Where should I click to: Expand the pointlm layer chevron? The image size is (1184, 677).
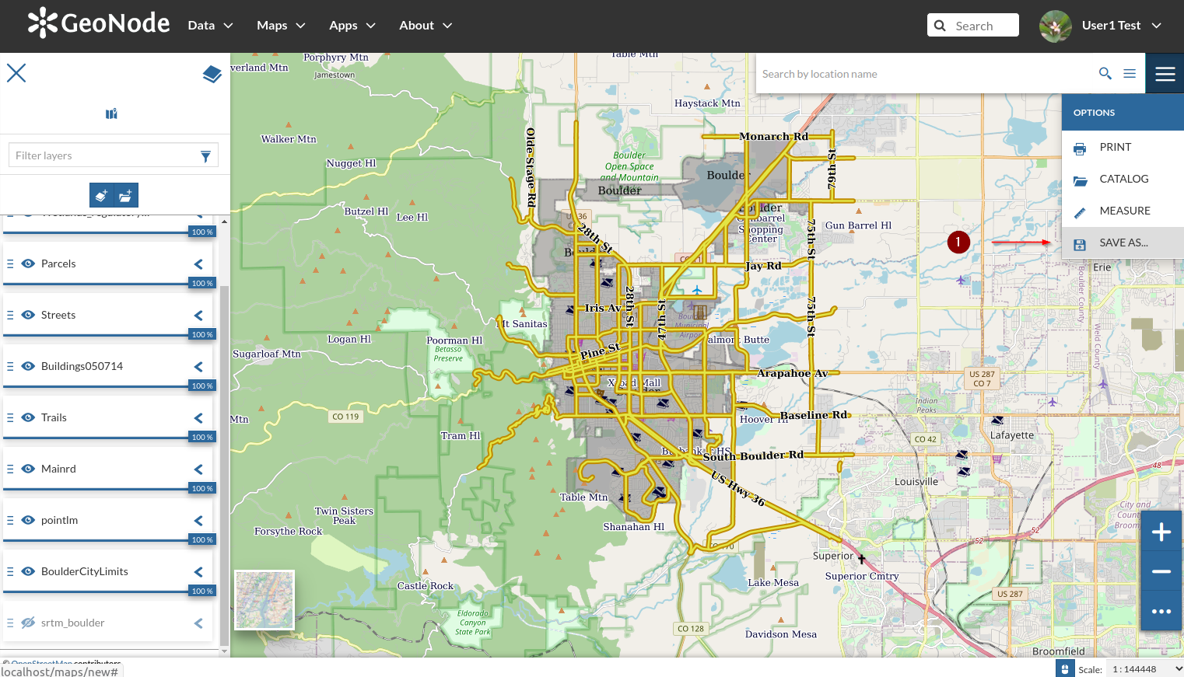198,521
